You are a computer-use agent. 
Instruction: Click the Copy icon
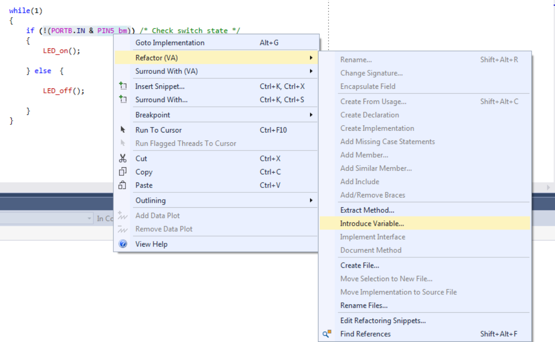pos(123,172)
